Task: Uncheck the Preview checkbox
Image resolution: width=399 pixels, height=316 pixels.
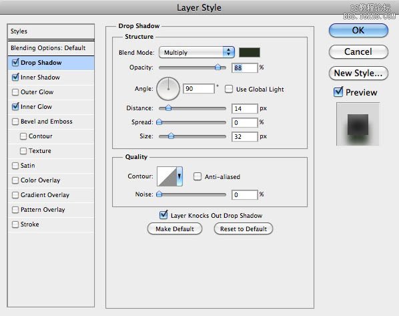Action: [338, 92]
